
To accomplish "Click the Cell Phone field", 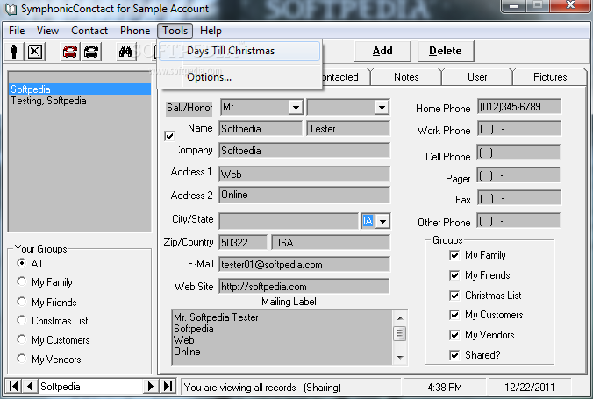I will coord(519,153).
